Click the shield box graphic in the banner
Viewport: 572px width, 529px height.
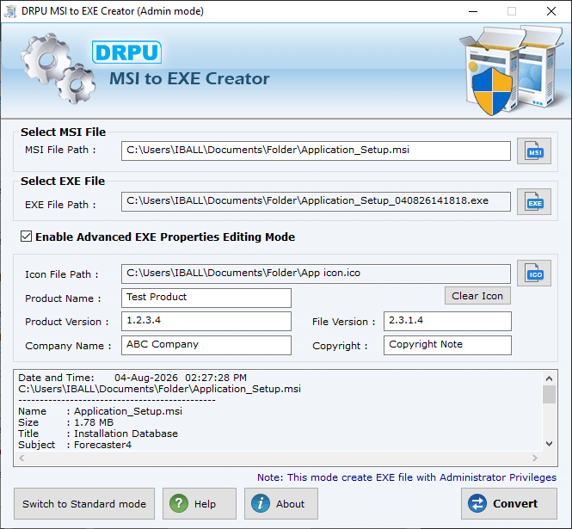[x=511, y=71]
